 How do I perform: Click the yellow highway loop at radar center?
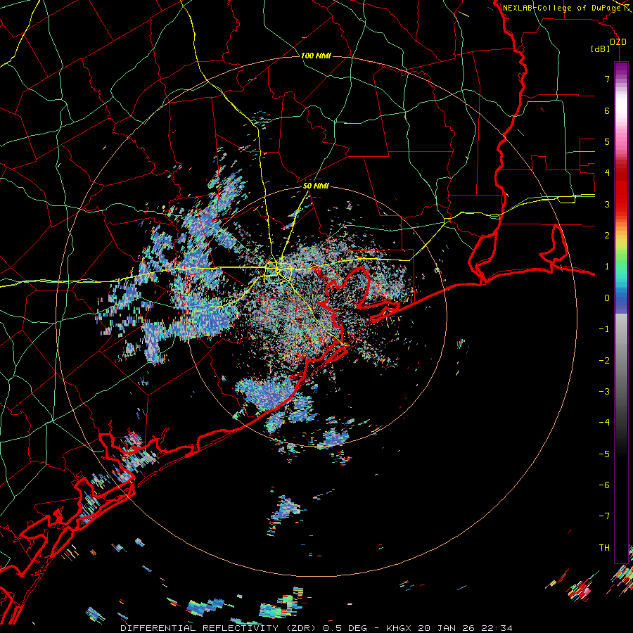[278, 272]
